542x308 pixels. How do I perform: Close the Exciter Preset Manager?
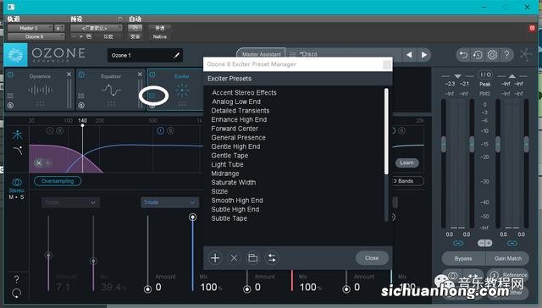(372, 258)
